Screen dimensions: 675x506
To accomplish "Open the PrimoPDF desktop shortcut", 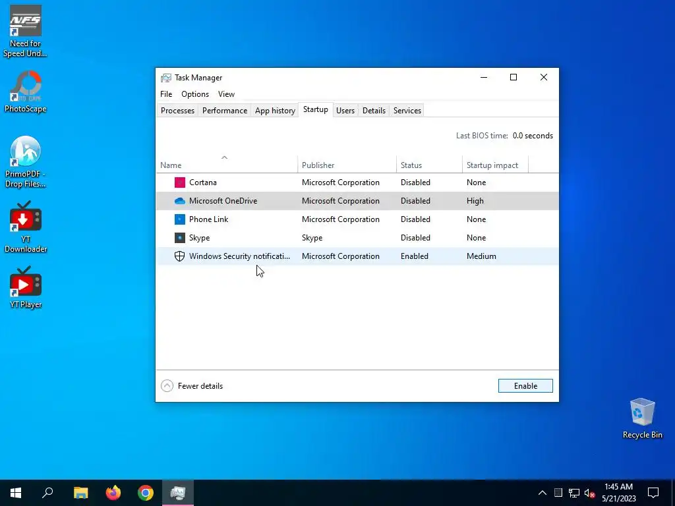I will [26, 162].
